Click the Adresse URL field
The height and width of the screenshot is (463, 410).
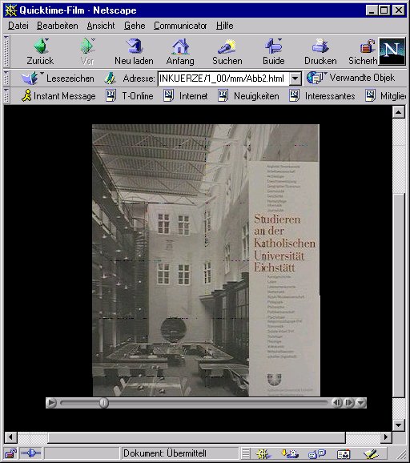223,79
